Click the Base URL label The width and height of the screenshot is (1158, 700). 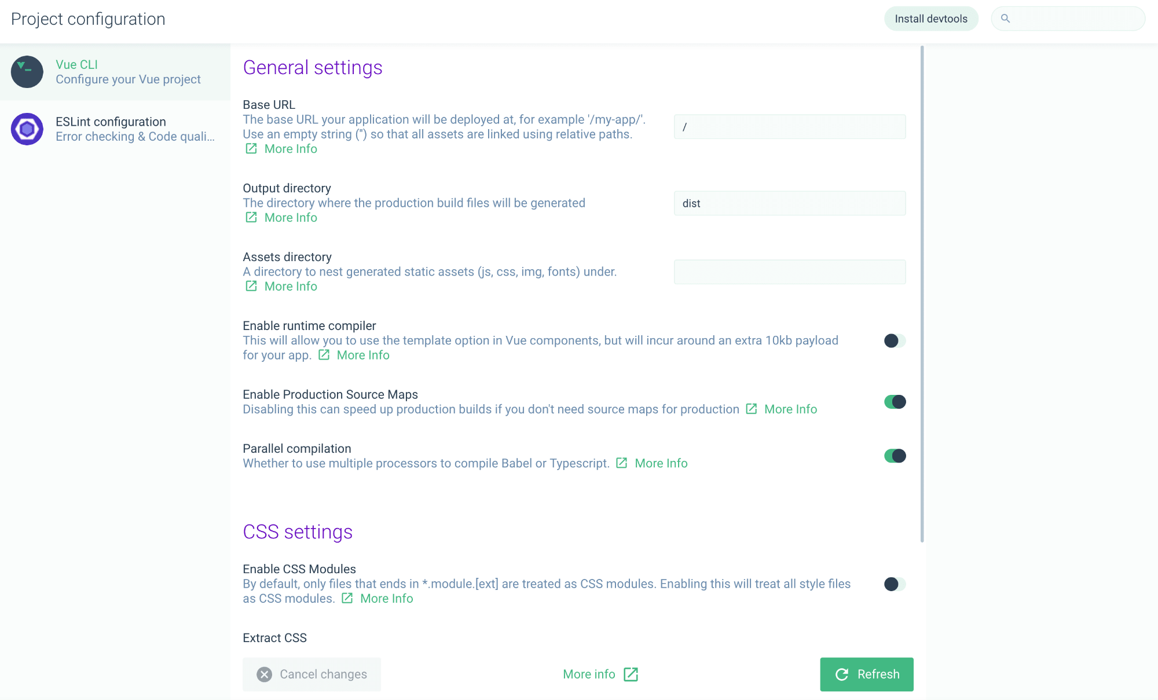[x=269, y=105]
